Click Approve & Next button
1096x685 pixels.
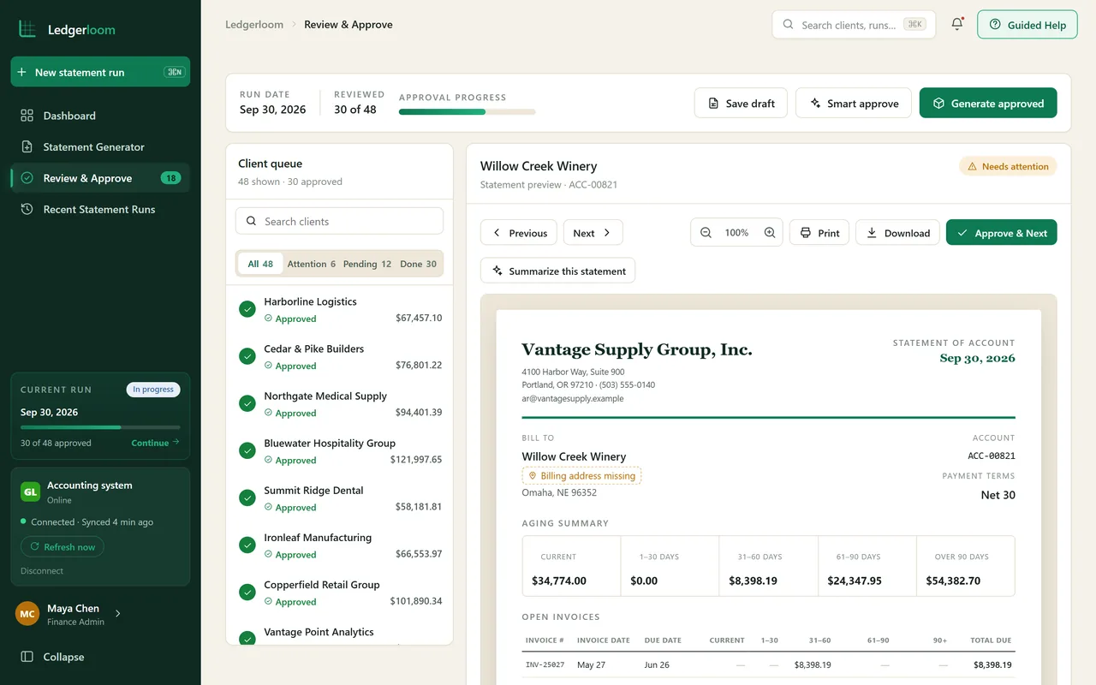coord(1002,233)
